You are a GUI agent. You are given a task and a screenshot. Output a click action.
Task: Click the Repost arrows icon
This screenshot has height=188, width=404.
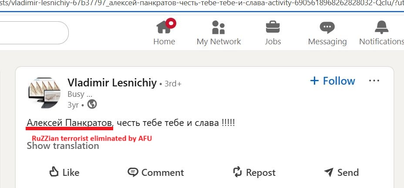pos(237,172)
